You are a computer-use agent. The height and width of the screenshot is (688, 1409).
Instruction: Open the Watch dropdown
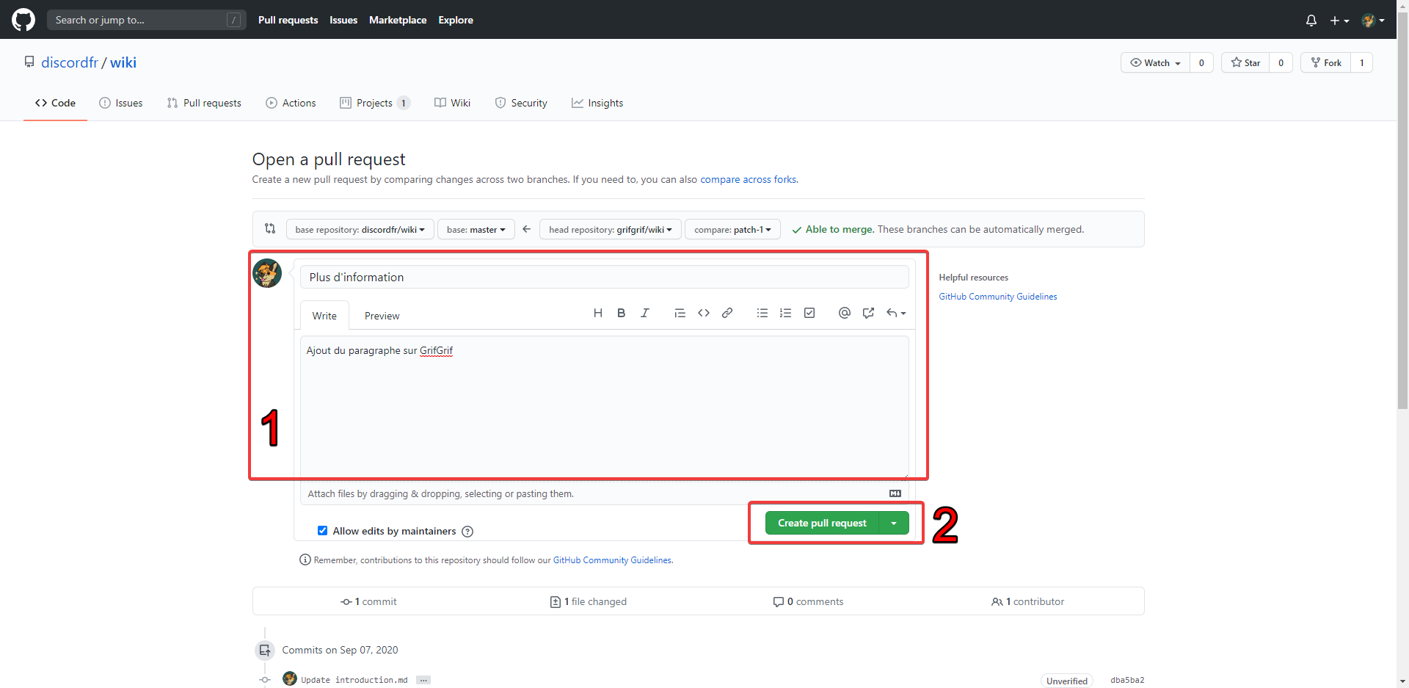pos(1155,62)
